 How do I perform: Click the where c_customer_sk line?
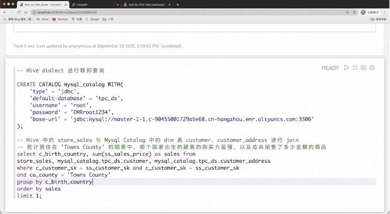click(128, 168)
